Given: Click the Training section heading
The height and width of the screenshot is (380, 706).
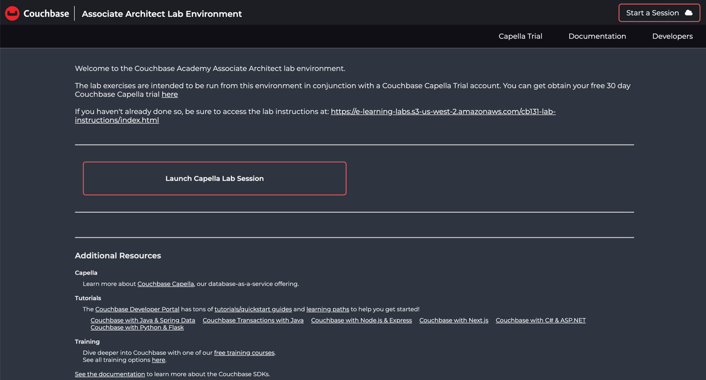Looking at the screenshot, I should (87, 342).
